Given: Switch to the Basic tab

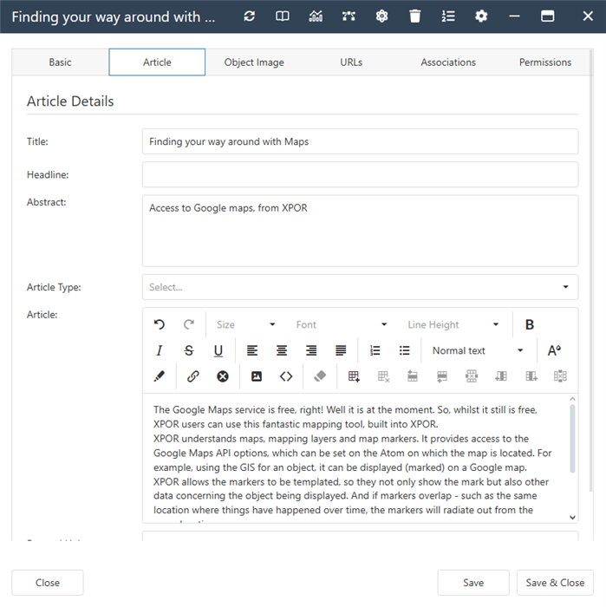Looking at the screenshot, I should 60,62.
